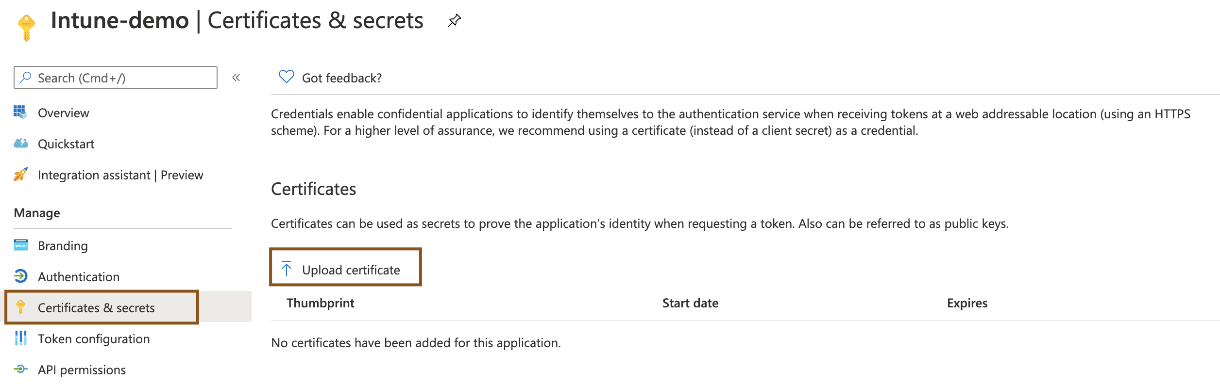This screenshot has height=384, width=1220.
Task: Click the Got feedback link
Action: pyautogui.click(x=342, y=77)
